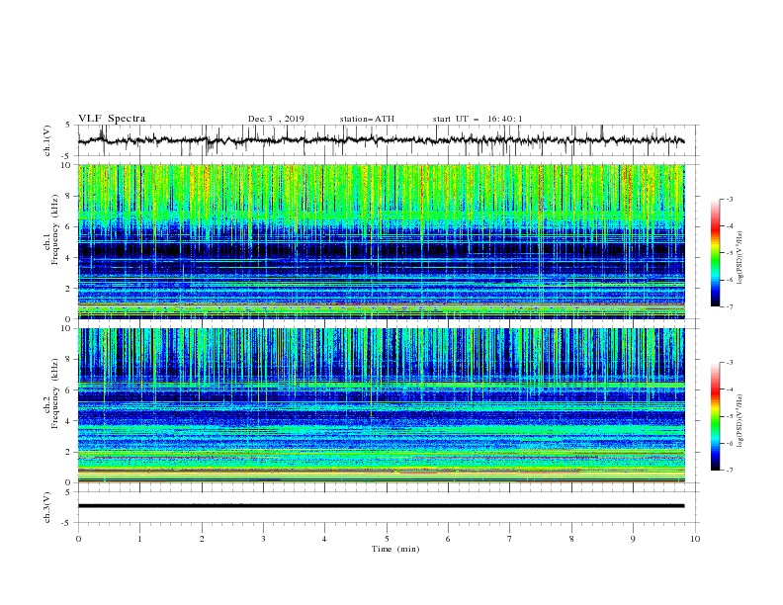
Task: Click the "-3" value on ch.1 color bar
Action: pos(729,199)
